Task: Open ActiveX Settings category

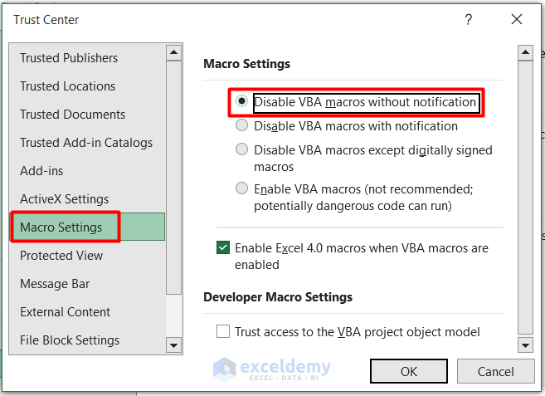Action: point(65,199)
